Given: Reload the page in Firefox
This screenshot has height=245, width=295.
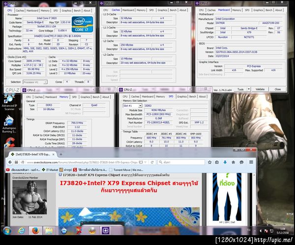Looking at the screenshot, I should [152, 162].
